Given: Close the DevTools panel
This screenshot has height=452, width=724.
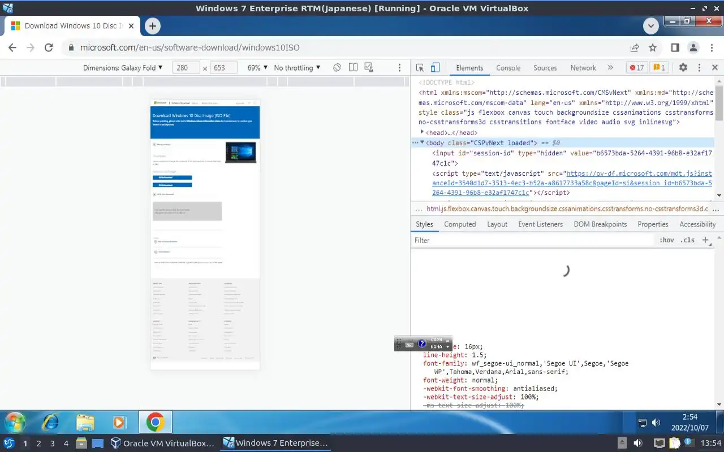Looking at the screenshot, I should click(x=715, y=68).
